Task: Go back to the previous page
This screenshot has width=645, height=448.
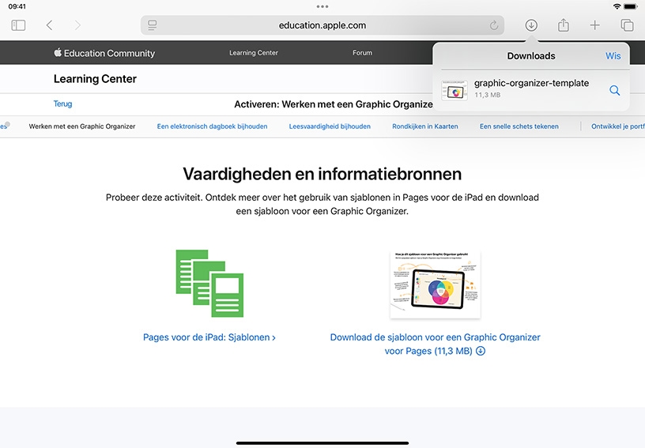Action: 49,25
